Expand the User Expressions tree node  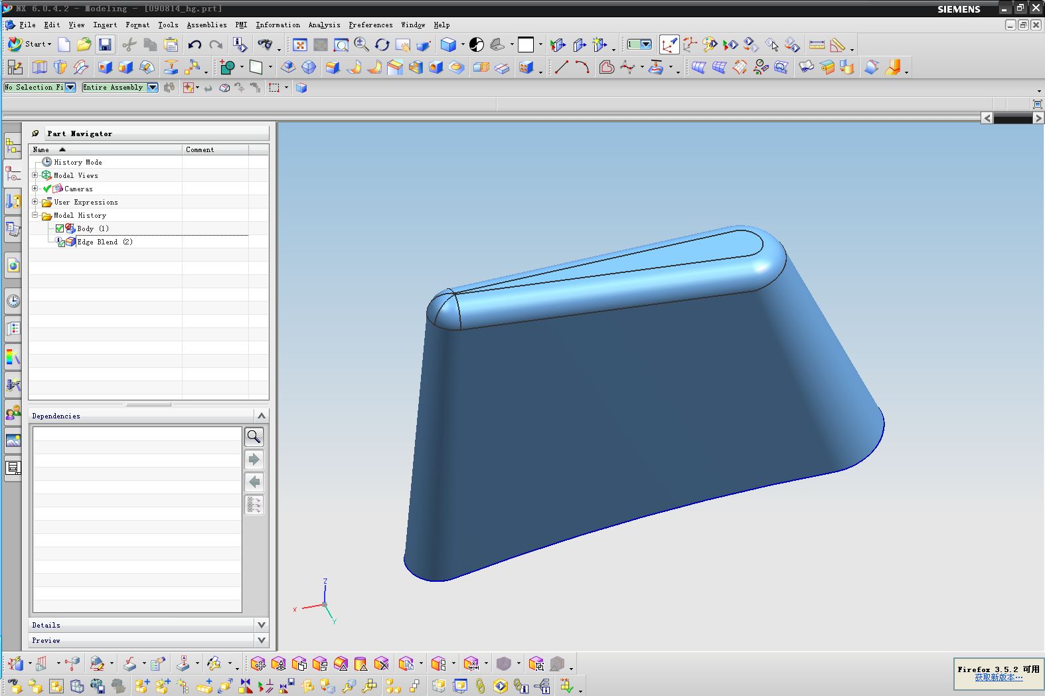point(35,202)
